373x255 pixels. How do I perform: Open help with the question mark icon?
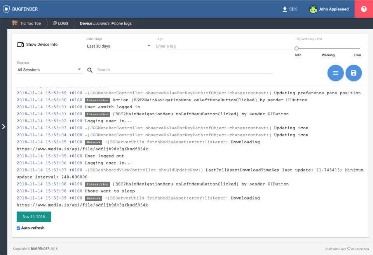tap(364, 9)
